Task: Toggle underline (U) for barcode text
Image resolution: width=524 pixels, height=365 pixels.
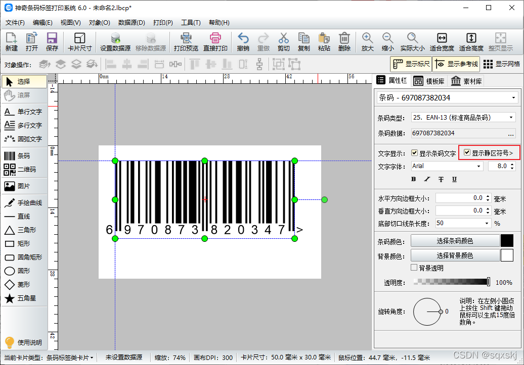Action: click(x=454, y=179)
